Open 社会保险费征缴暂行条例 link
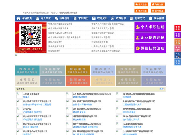The width and height of the screenshot is (181, 135). tap(103, 46)
